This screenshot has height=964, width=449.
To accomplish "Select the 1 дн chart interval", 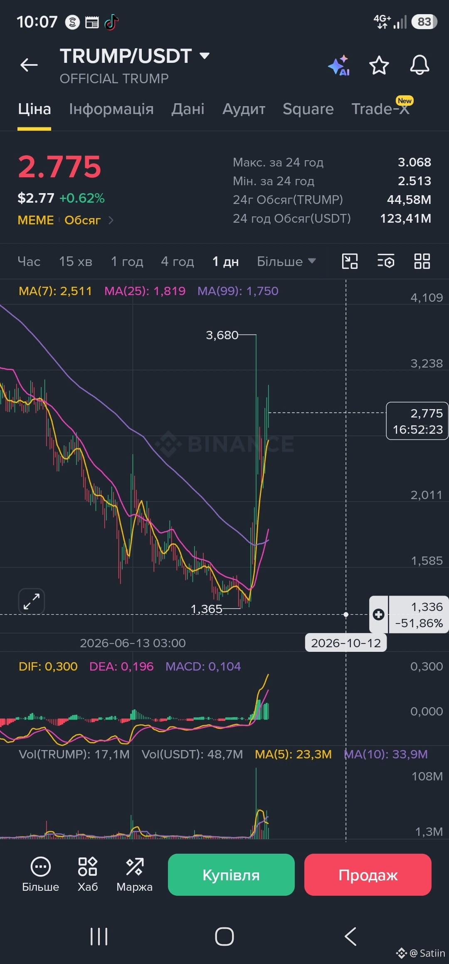I will (x=225, y=261).
